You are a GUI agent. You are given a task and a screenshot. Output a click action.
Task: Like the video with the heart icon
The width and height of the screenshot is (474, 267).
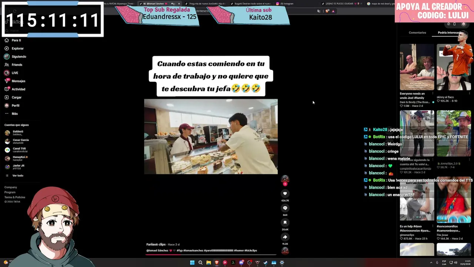(285, 193)
